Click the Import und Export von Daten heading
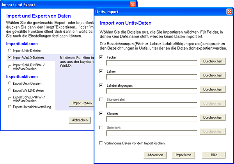This screenshot has height=164, width=234. [x=39, y=16]
